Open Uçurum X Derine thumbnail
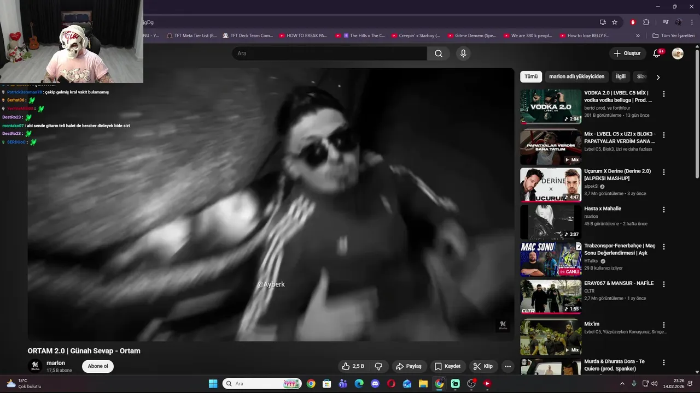 coord(551,184)
